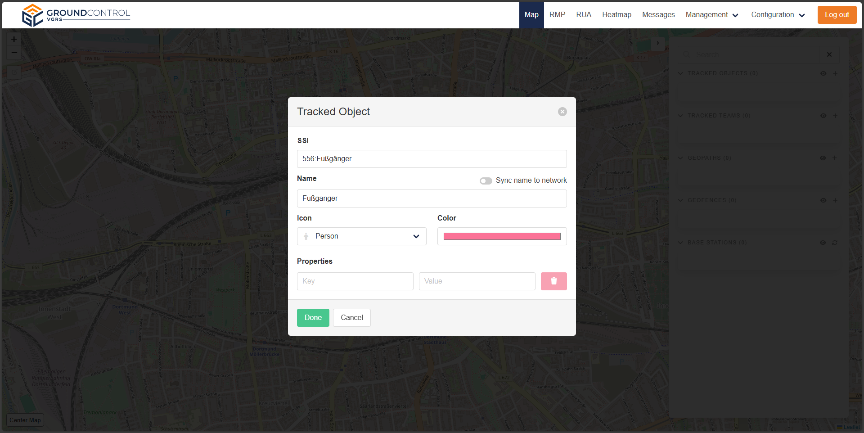864x433 pixels.
Task: Open the Messages tab
Action: pos(658,15)
